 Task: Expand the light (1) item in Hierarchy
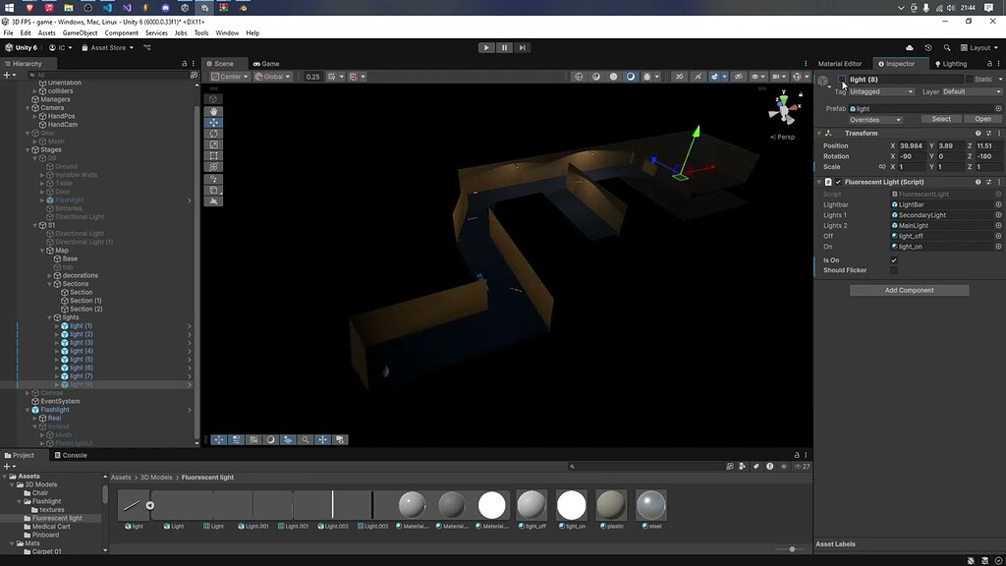pos(57,325)
